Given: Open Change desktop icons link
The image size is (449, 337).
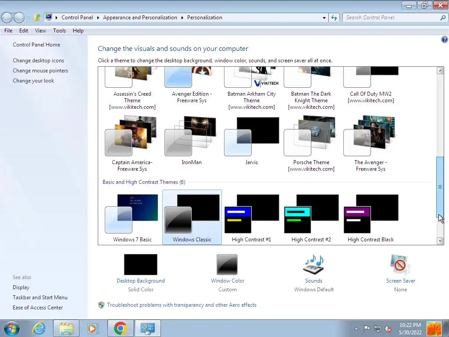Looking at the screenshot, I should click(x=39, y=61).
